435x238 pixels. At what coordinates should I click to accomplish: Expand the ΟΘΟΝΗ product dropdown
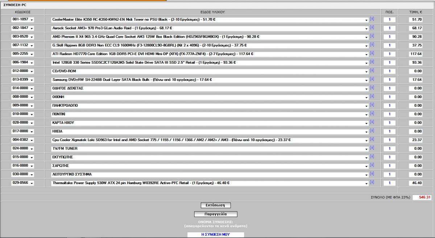210,97
